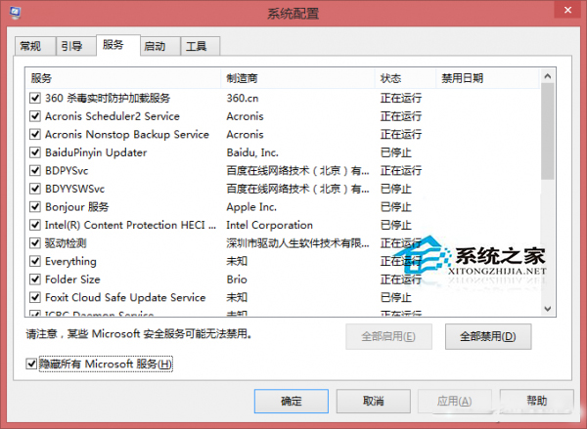Viewport: 587px width, 429px height.
Task: Click the Intel Corporation manufacturer cell
Action: point(270,225)
